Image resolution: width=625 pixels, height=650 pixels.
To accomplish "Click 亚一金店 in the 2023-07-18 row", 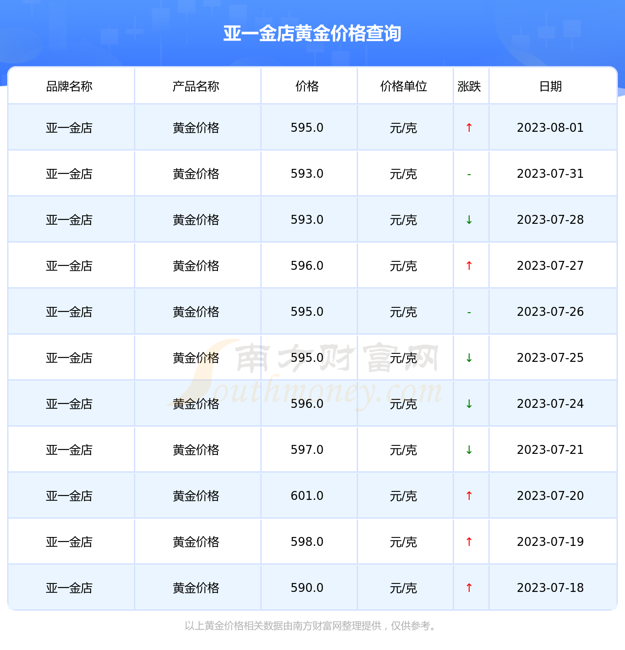I will 69,588.
